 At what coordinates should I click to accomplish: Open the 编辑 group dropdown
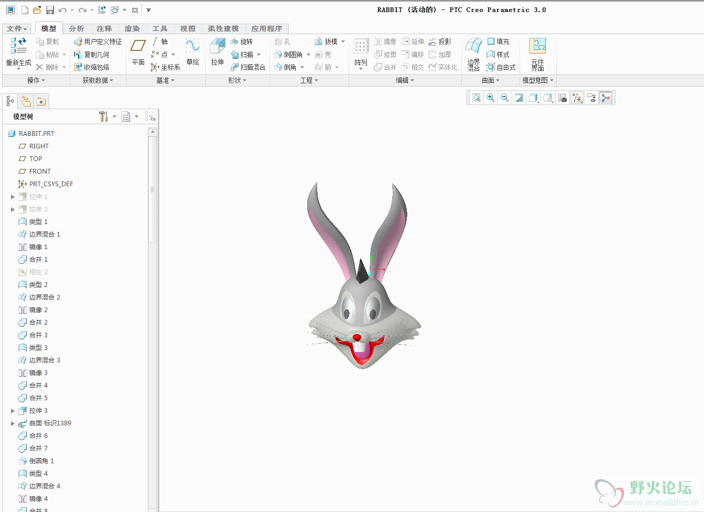[405, 80]
